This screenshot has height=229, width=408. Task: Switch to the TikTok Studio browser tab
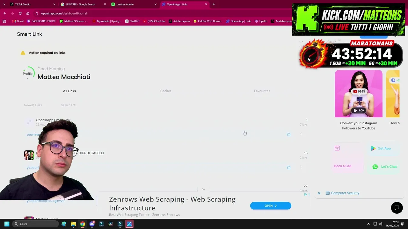pos(32,4)
